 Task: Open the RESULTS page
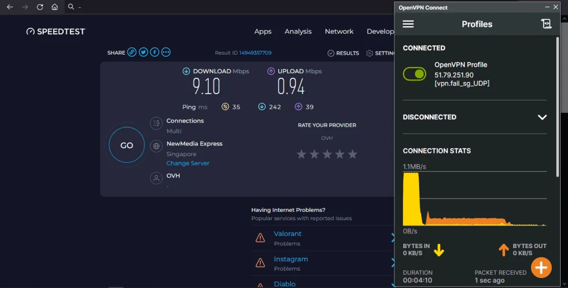click(x=343, y=53)
